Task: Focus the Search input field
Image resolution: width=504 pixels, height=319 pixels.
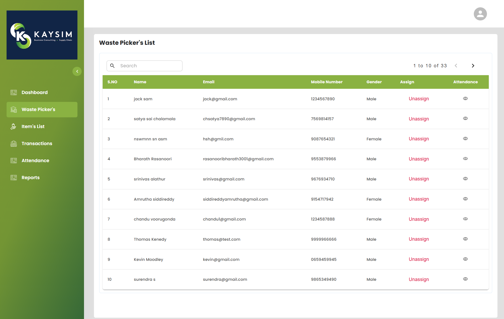Action: click(x=150, y=66)
